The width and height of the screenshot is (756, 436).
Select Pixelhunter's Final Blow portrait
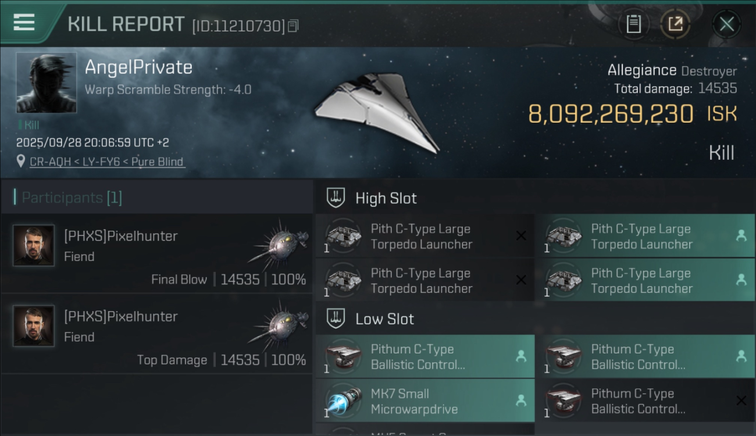pyautogui.click(x=34, y=246)
